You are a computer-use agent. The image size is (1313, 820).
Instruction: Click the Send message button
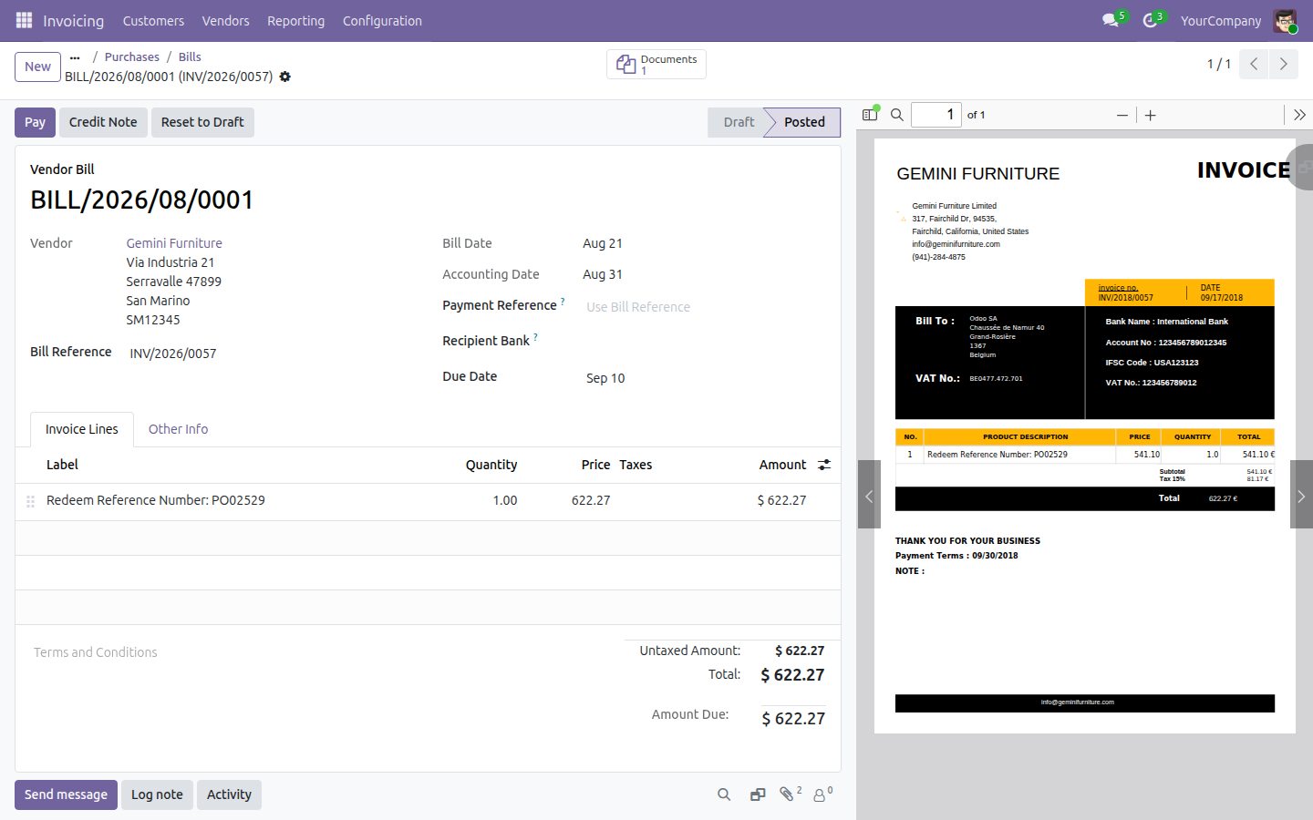66,794
